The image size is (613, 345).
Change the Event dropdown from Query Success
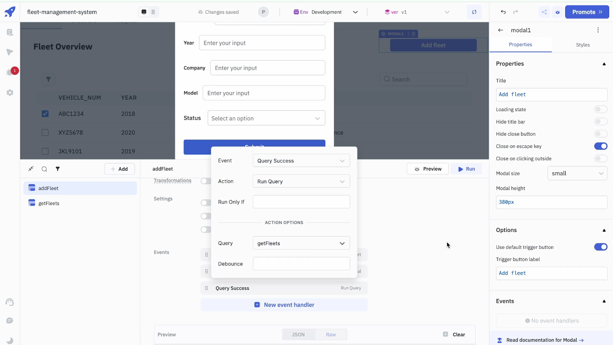(x=301, y=160)
